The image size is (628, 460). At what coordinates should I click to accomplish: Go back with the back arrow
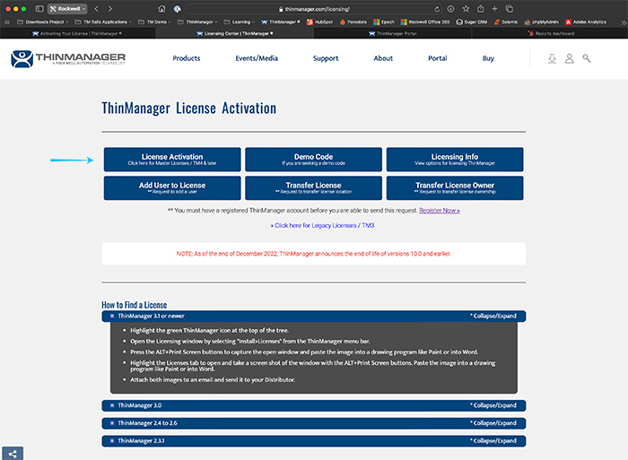click(x=96, y=8)
